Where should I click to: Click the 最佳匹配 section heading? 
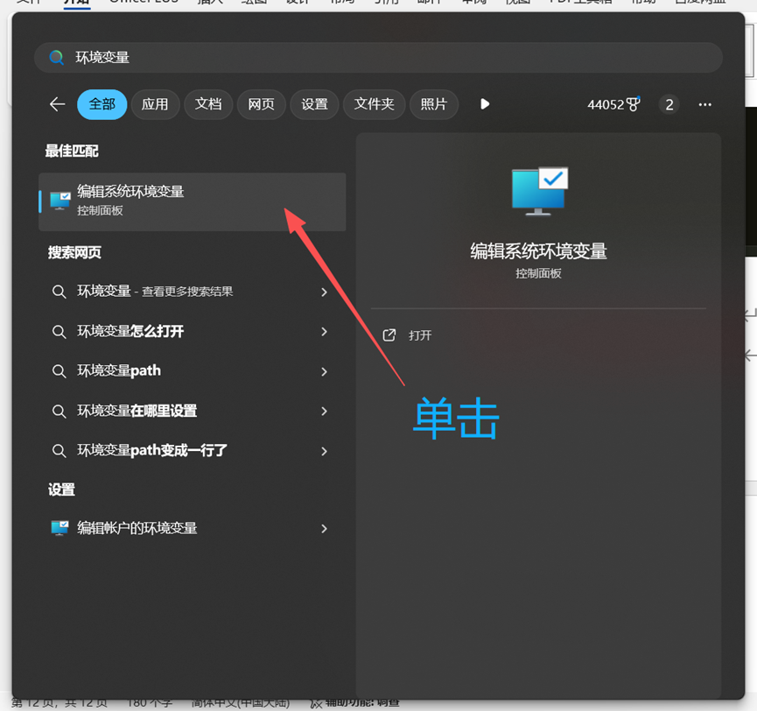click(72, 151)
